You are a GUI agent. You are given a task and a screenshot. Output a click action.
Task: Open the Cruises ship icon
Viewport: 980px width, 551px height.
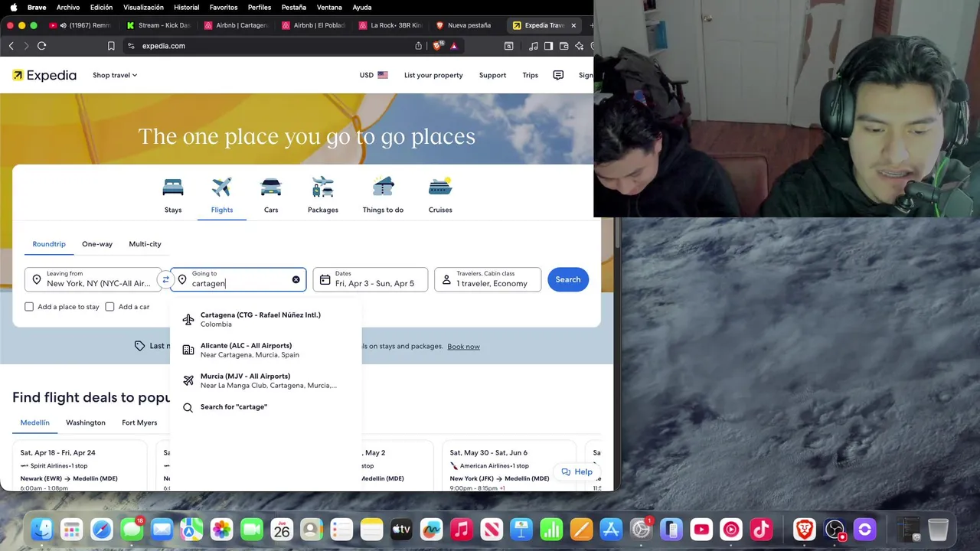(440, 187)
